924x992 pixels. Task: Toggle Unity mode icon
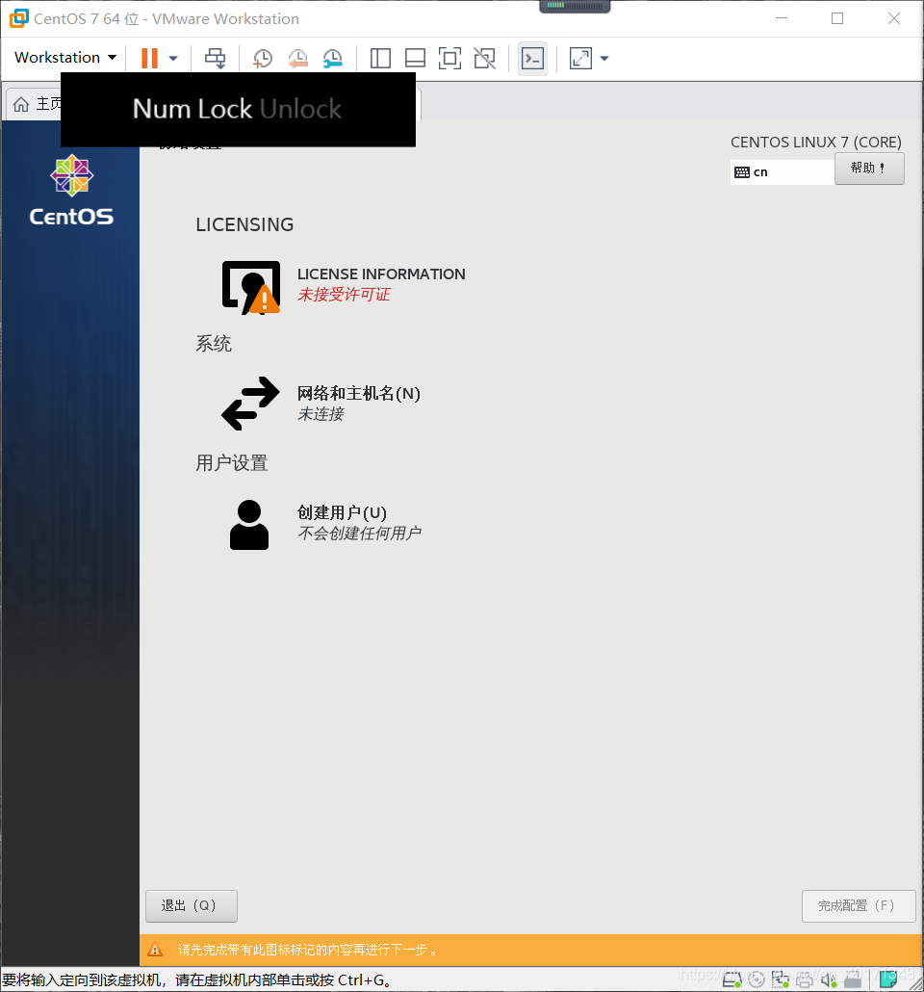pos(484,58)
